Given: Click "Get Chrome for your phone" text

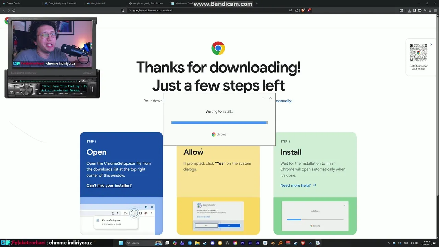Looking at the screenshot, I should [418, 67].
